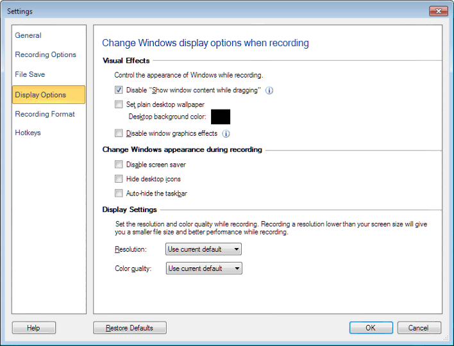Check Disable window graphics effects
Screen dimensions: 454x346
119,134
